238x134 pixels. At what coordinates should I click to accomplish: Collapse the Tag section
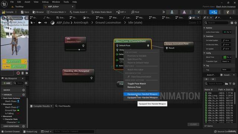pyautogui.click(x=204, y=66)
